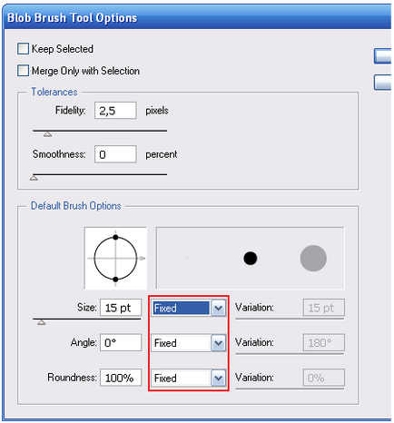Enable the Keep Selected checkbox

23,48
